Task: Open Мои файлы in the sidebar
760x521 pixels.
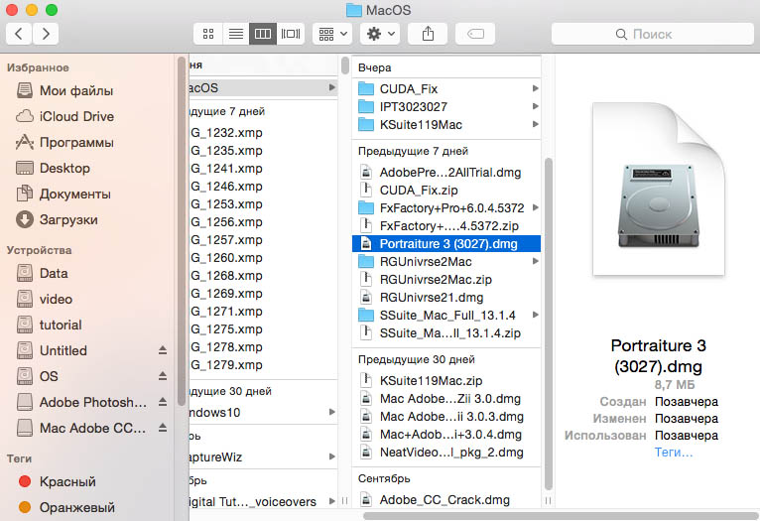Action: (76, 90)
